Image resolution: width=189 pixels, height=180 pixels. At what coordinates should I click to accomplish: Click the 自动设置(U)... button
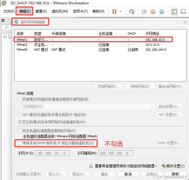coord(169,106)
